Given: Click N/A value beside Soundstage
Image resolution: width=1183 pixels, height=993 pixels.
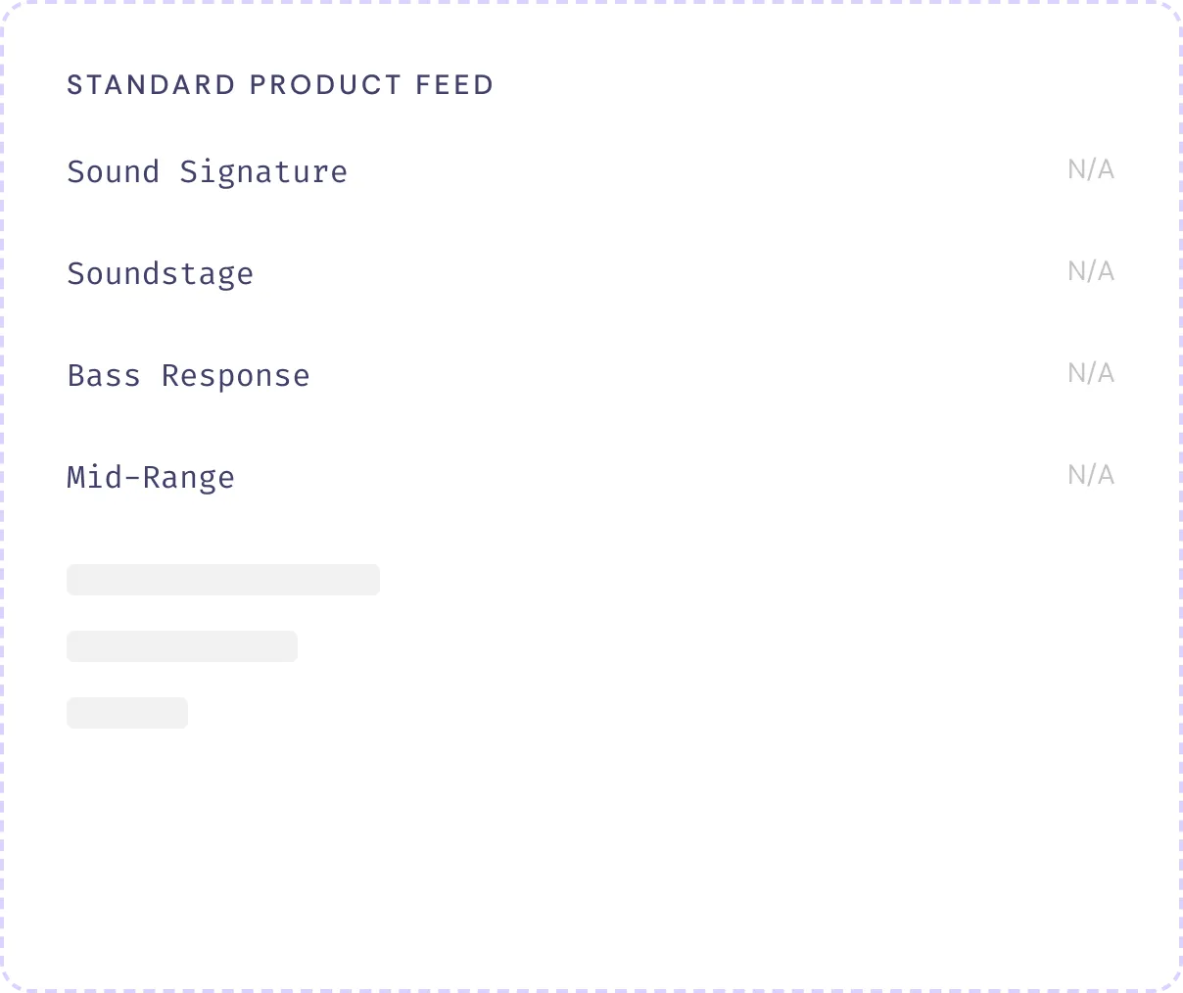Looking at the screenshot, I should (1090, 272).
